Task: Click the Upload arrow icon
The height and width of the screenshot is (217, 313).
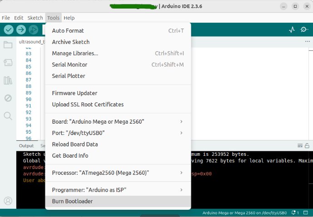Action: tap(21, 29)
